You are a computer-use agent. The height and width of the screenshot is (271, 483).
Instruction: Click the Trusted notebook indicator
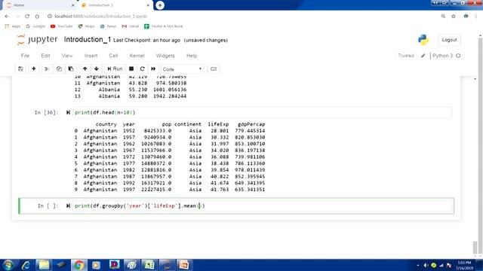point(406,56)
